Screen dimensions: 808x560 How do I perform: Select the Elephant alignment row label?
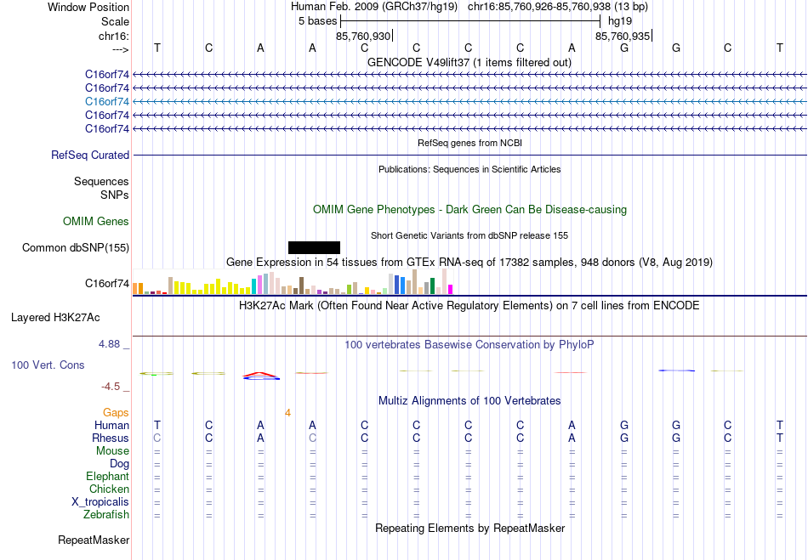tap(107, 477)
